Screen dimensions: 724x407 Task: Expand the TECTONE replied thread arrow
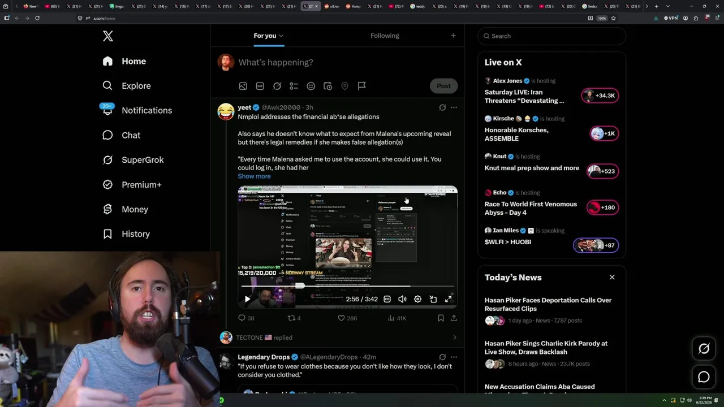(x=455, y=337)
